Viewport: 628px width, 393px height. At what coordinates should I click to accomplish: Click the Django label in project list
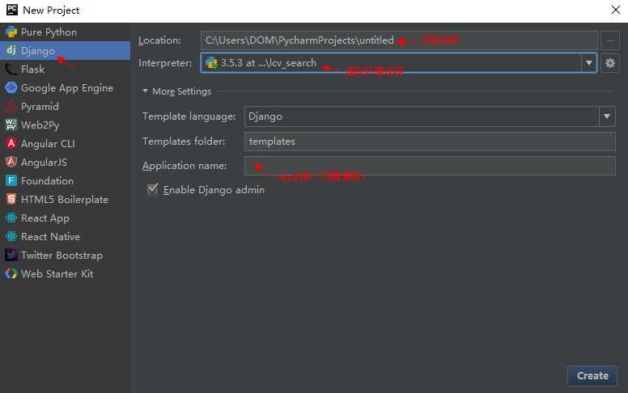(x=38, y=51)
